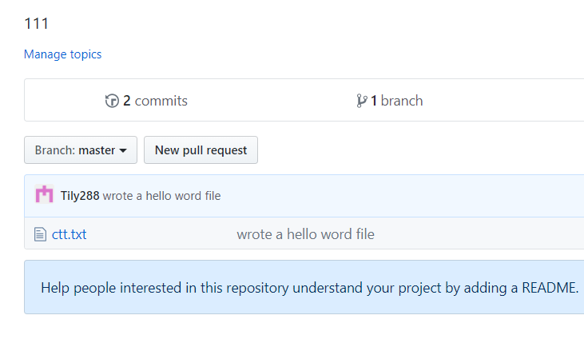The width and height of the screenshot is (584, 359).
Task: Open the ctt.txt file link
Action: pyautogui.click(x=70, y=234)
